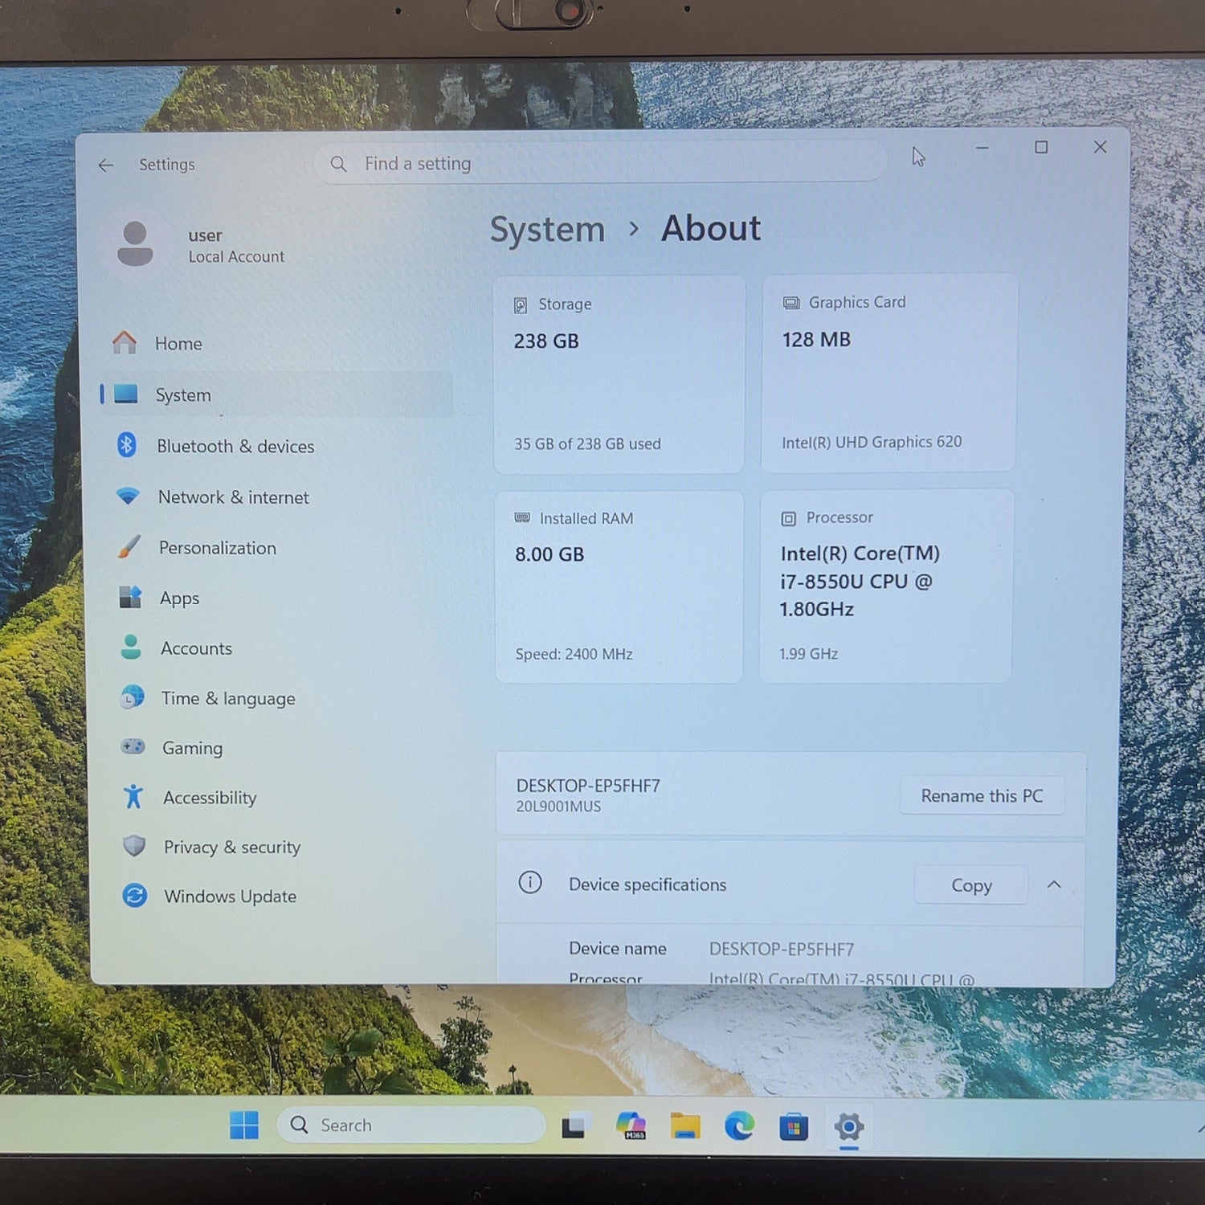This screenshot has height=1205, width=1205.
Task: Click the Network wifi icon
Action: (128, 496)
